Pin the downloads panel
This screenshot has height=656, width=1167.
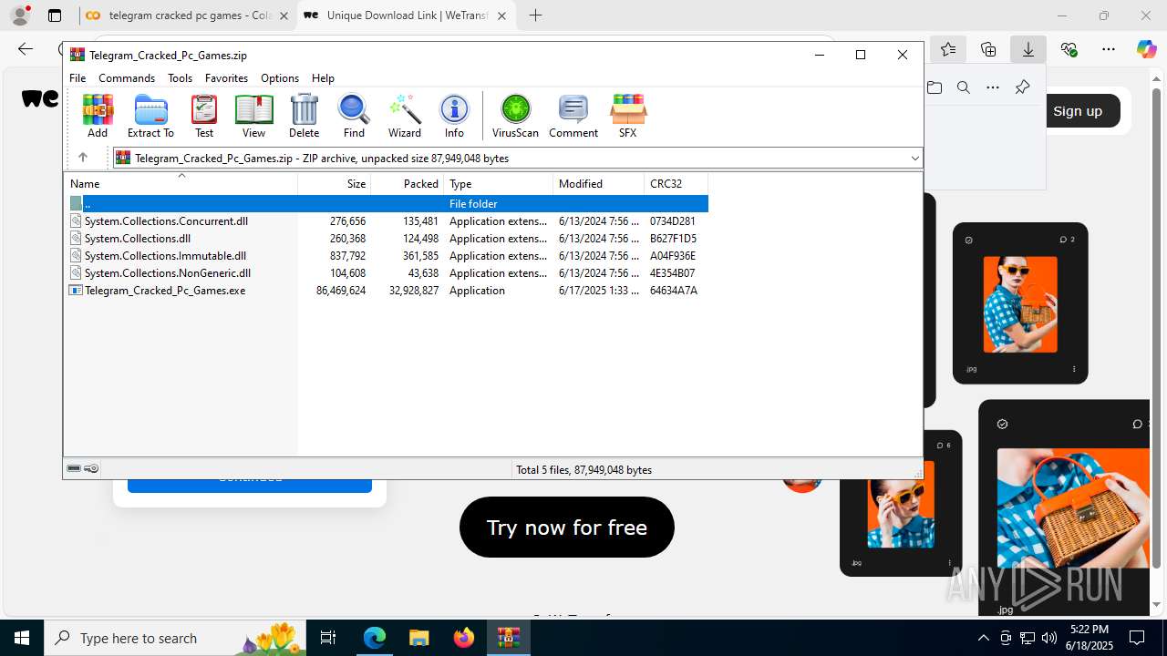coord(1022,87)
